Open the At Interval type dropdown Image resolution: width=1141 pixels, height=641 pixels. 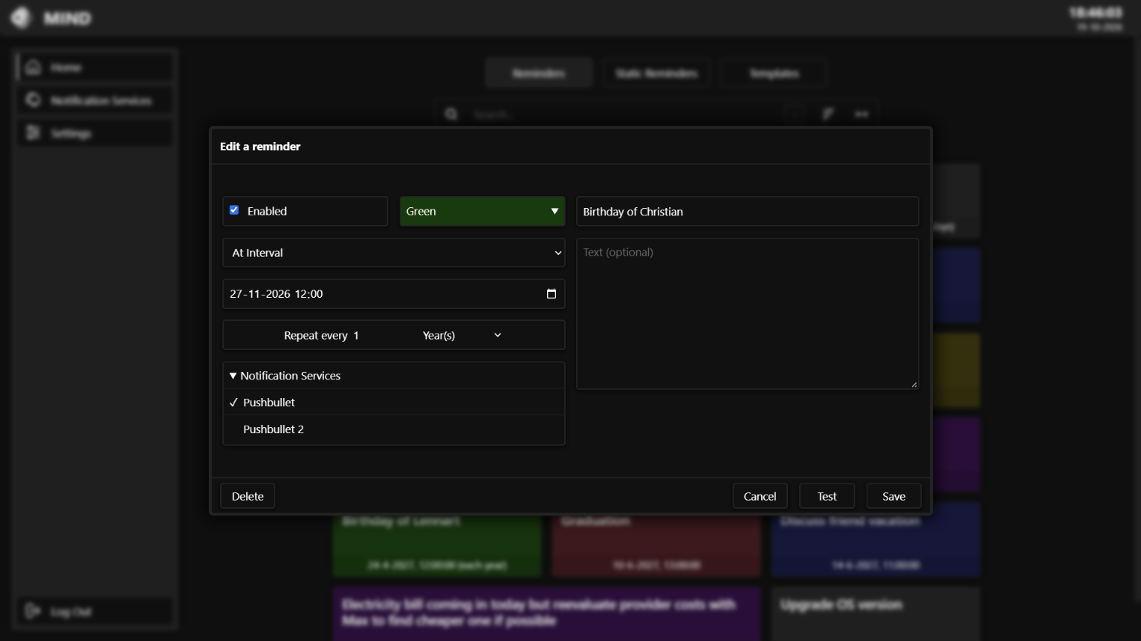[394, 253]
